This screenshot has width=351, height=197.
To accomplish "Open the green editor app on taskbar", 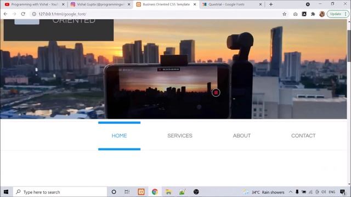I will coord(182,192).
